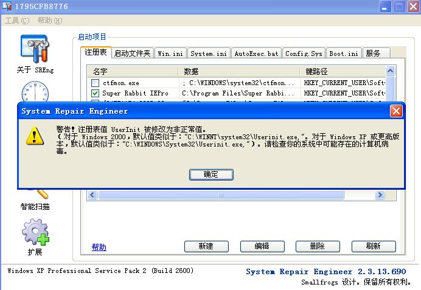Click the C:\WINDOWS\system32\ctfmon data cell
This screenshot has height=290, width=421.
tap(238, 83)
